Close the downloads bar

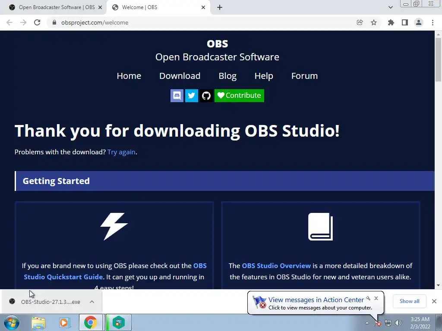coord(434,301)
